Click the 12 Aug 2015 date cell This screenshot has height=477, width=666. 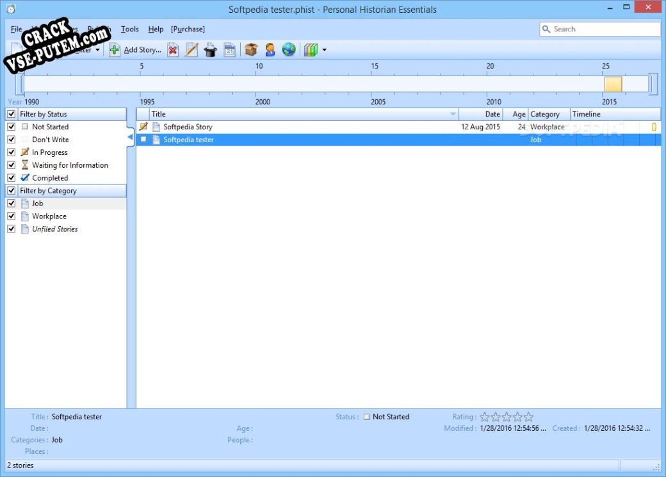coord(480,127)
